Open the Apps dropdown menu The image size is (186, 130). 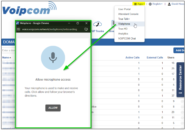(x=139, y=4)
